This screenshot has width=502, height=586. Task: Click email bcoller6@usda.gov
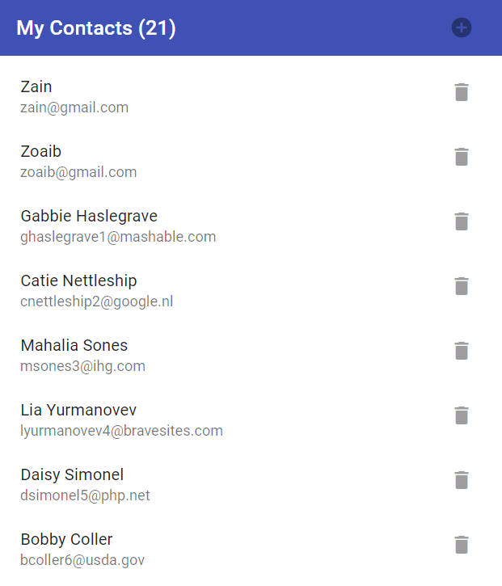(82, 560)
